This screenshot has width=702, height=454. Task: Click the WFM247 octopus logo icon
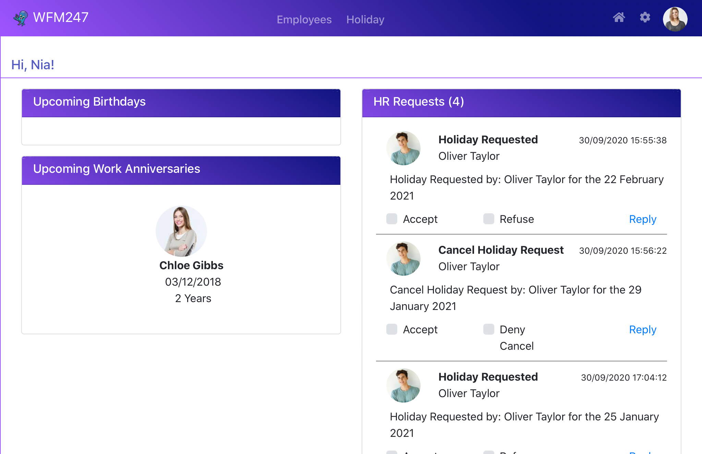tap(21, 18)
